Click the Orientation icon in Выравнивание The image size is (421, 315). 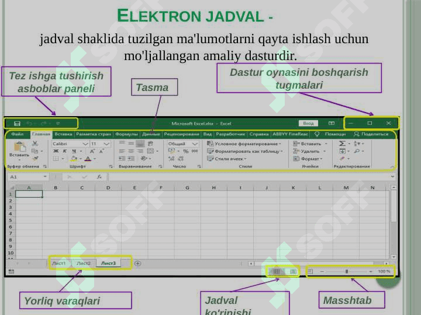click(144, 159)
